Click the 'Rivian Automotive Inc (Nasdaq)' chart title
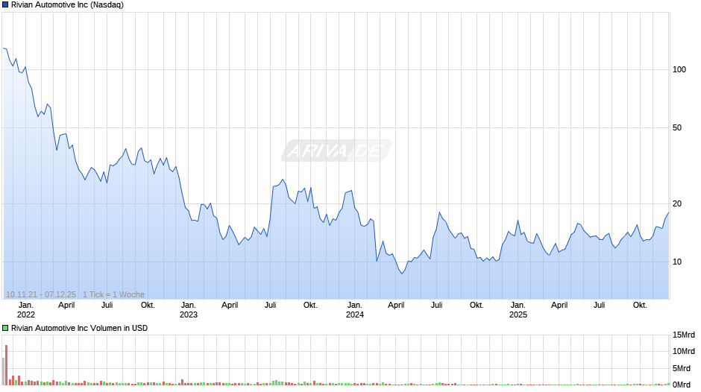The image size is (701, 392). pyautogui.click(x=68, y=5)
